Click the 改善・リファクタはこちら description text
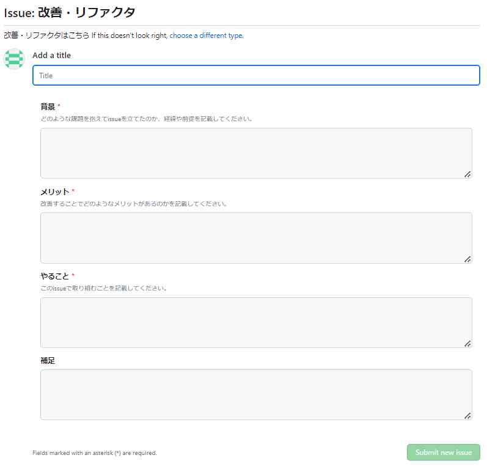The width and height of the screenshot is (487, 466). [46, 35]
